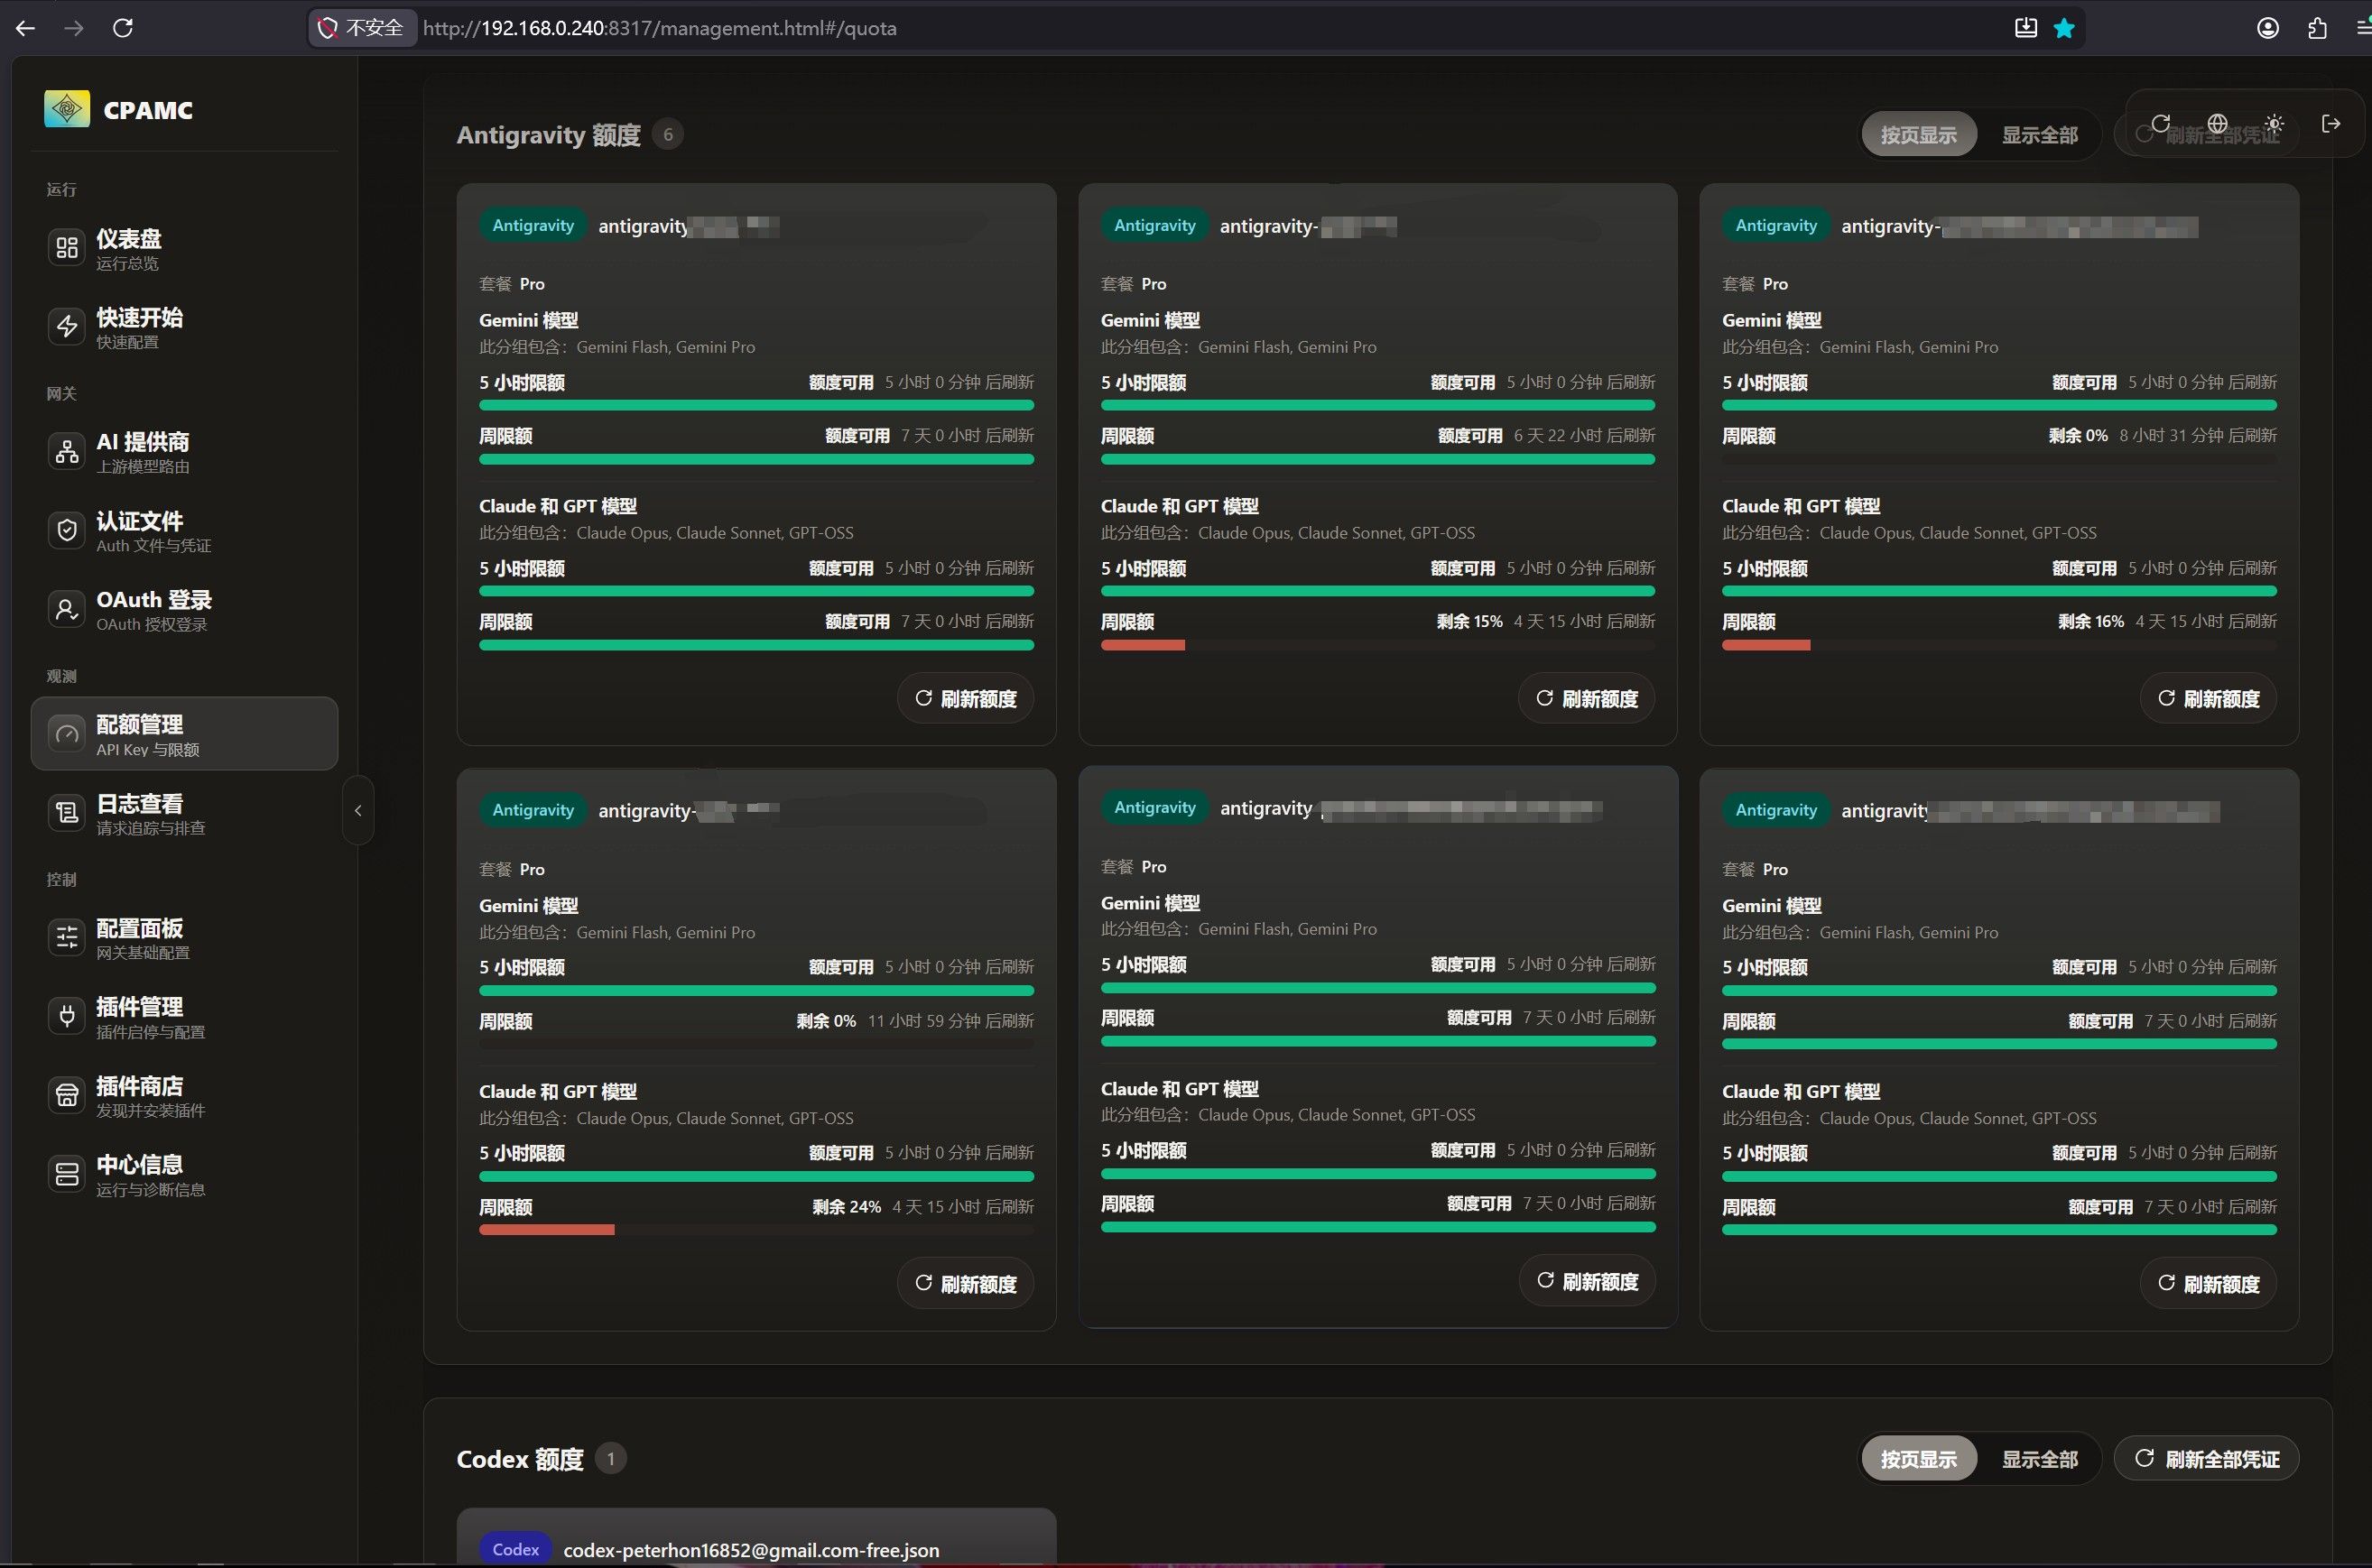Click the logout icon in header

pyautogui.click(x=2331, y=123)
